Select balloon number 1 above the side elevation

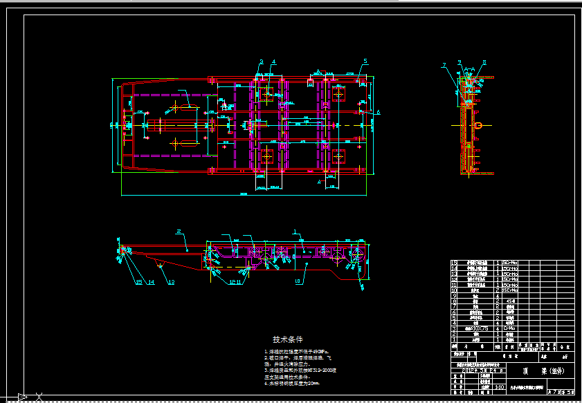coord(295,232)
